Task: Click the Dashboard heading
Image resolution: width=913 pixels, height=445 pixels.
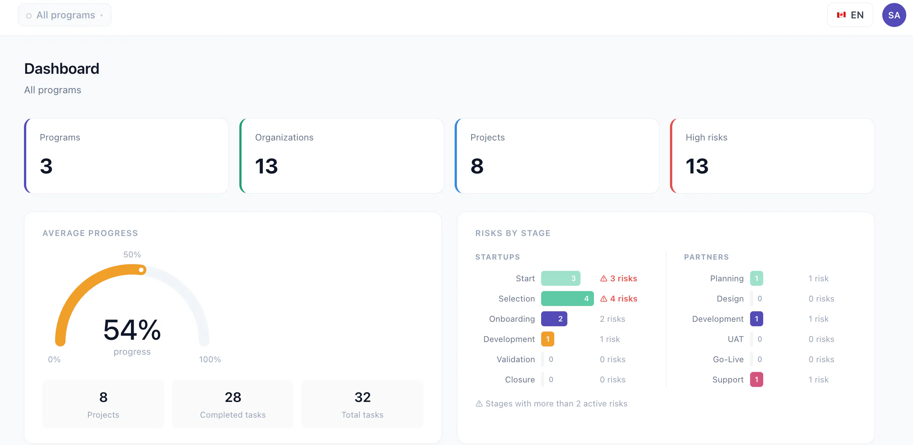Action: (62, 69)
